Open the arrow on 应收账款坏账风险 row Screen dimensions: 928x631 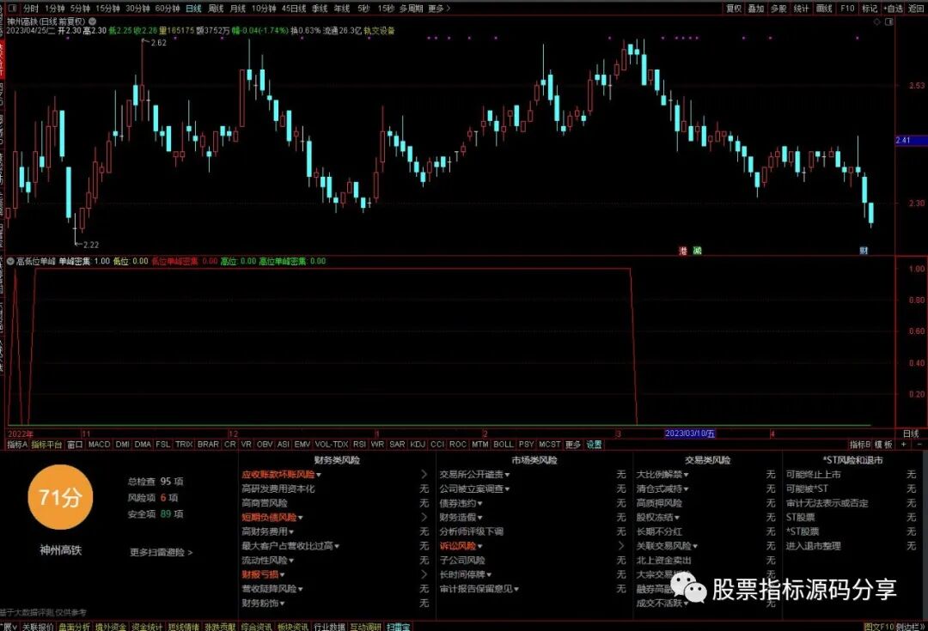click(x=424, y=474)
